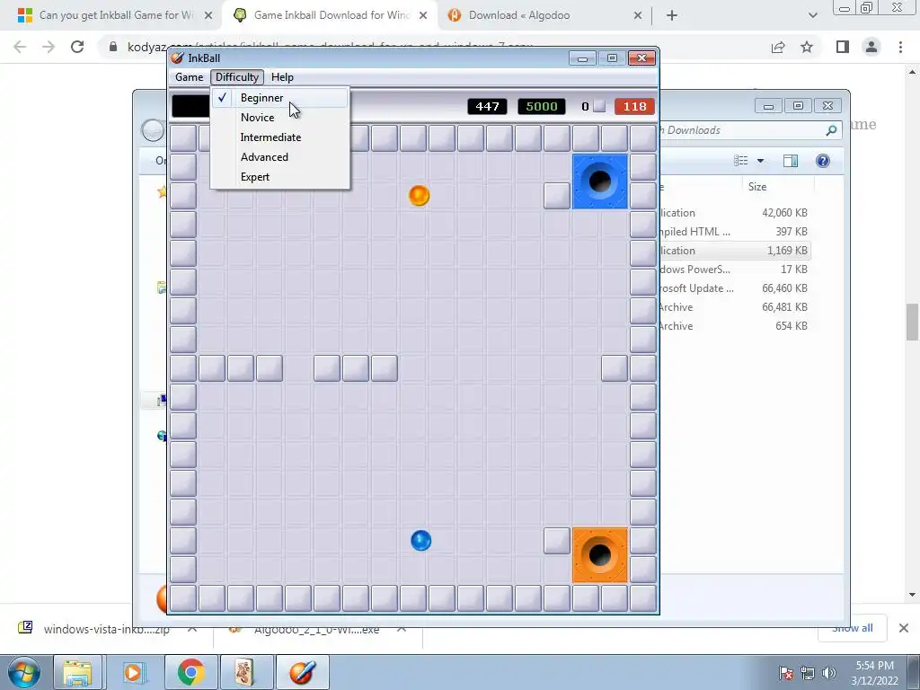The height and width of the screenshot is (690, 920).
Task: Click the 447 score counter
Action: pos(487,106)
